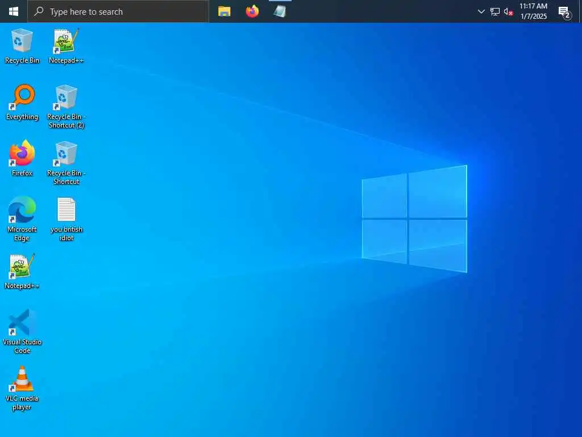Select Notepad++ shortcut above Visual Studio Code
This screenshot has width=582, height=437.
(x=22, y=271)
